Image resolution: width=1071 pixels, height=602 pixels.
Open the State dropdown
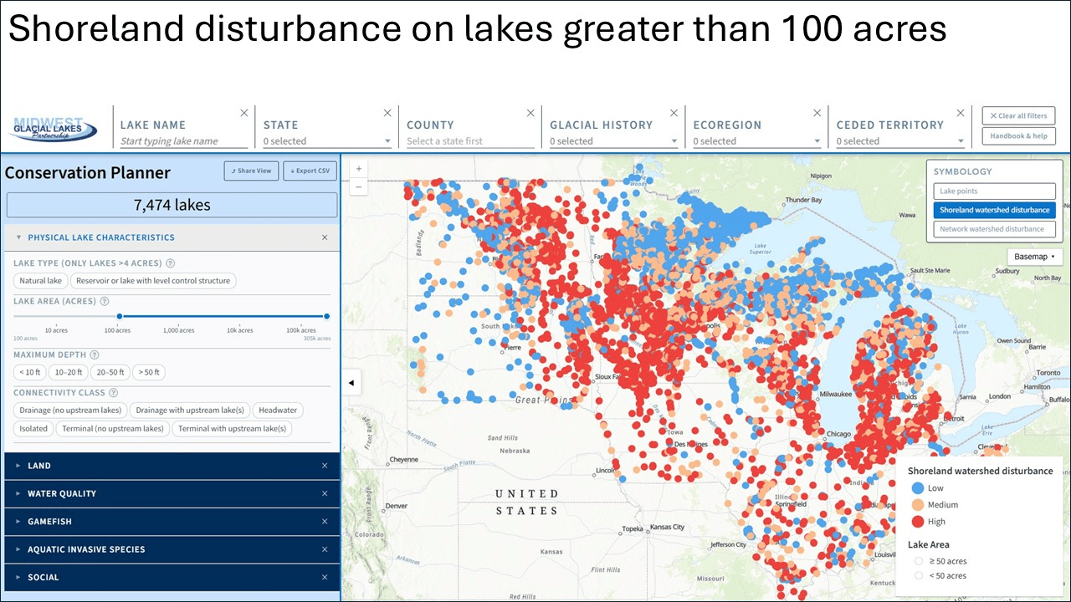pyautogui.click(x=327, y=141)
